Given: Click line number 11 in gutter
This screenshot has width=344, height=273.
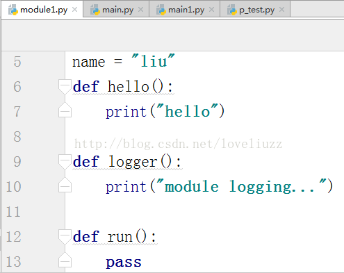Looking at the screenshot, I should (x=14, y=212).
